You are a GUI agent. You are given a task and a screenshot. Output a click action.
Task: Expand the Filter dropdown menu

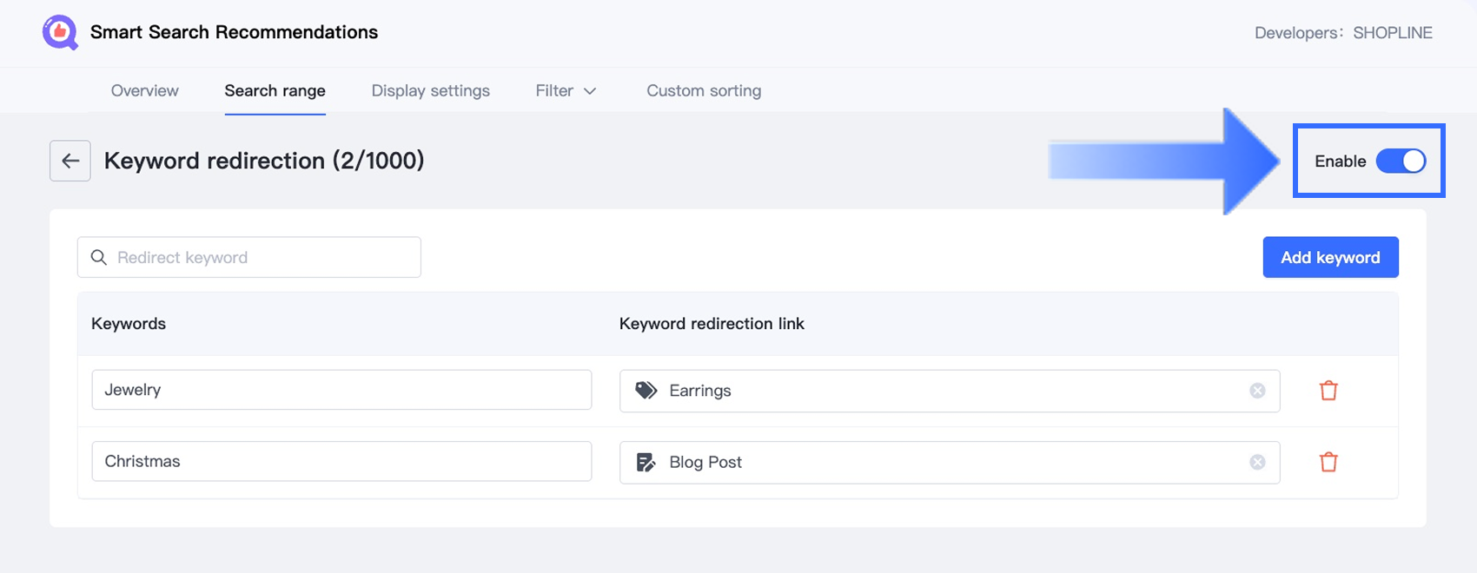click(566, 91)
